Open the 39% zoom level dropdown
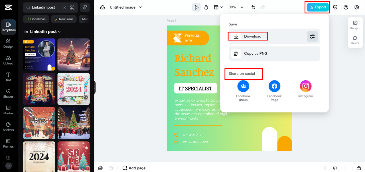Viewport: 365px width, 172px height. (236, 7)
